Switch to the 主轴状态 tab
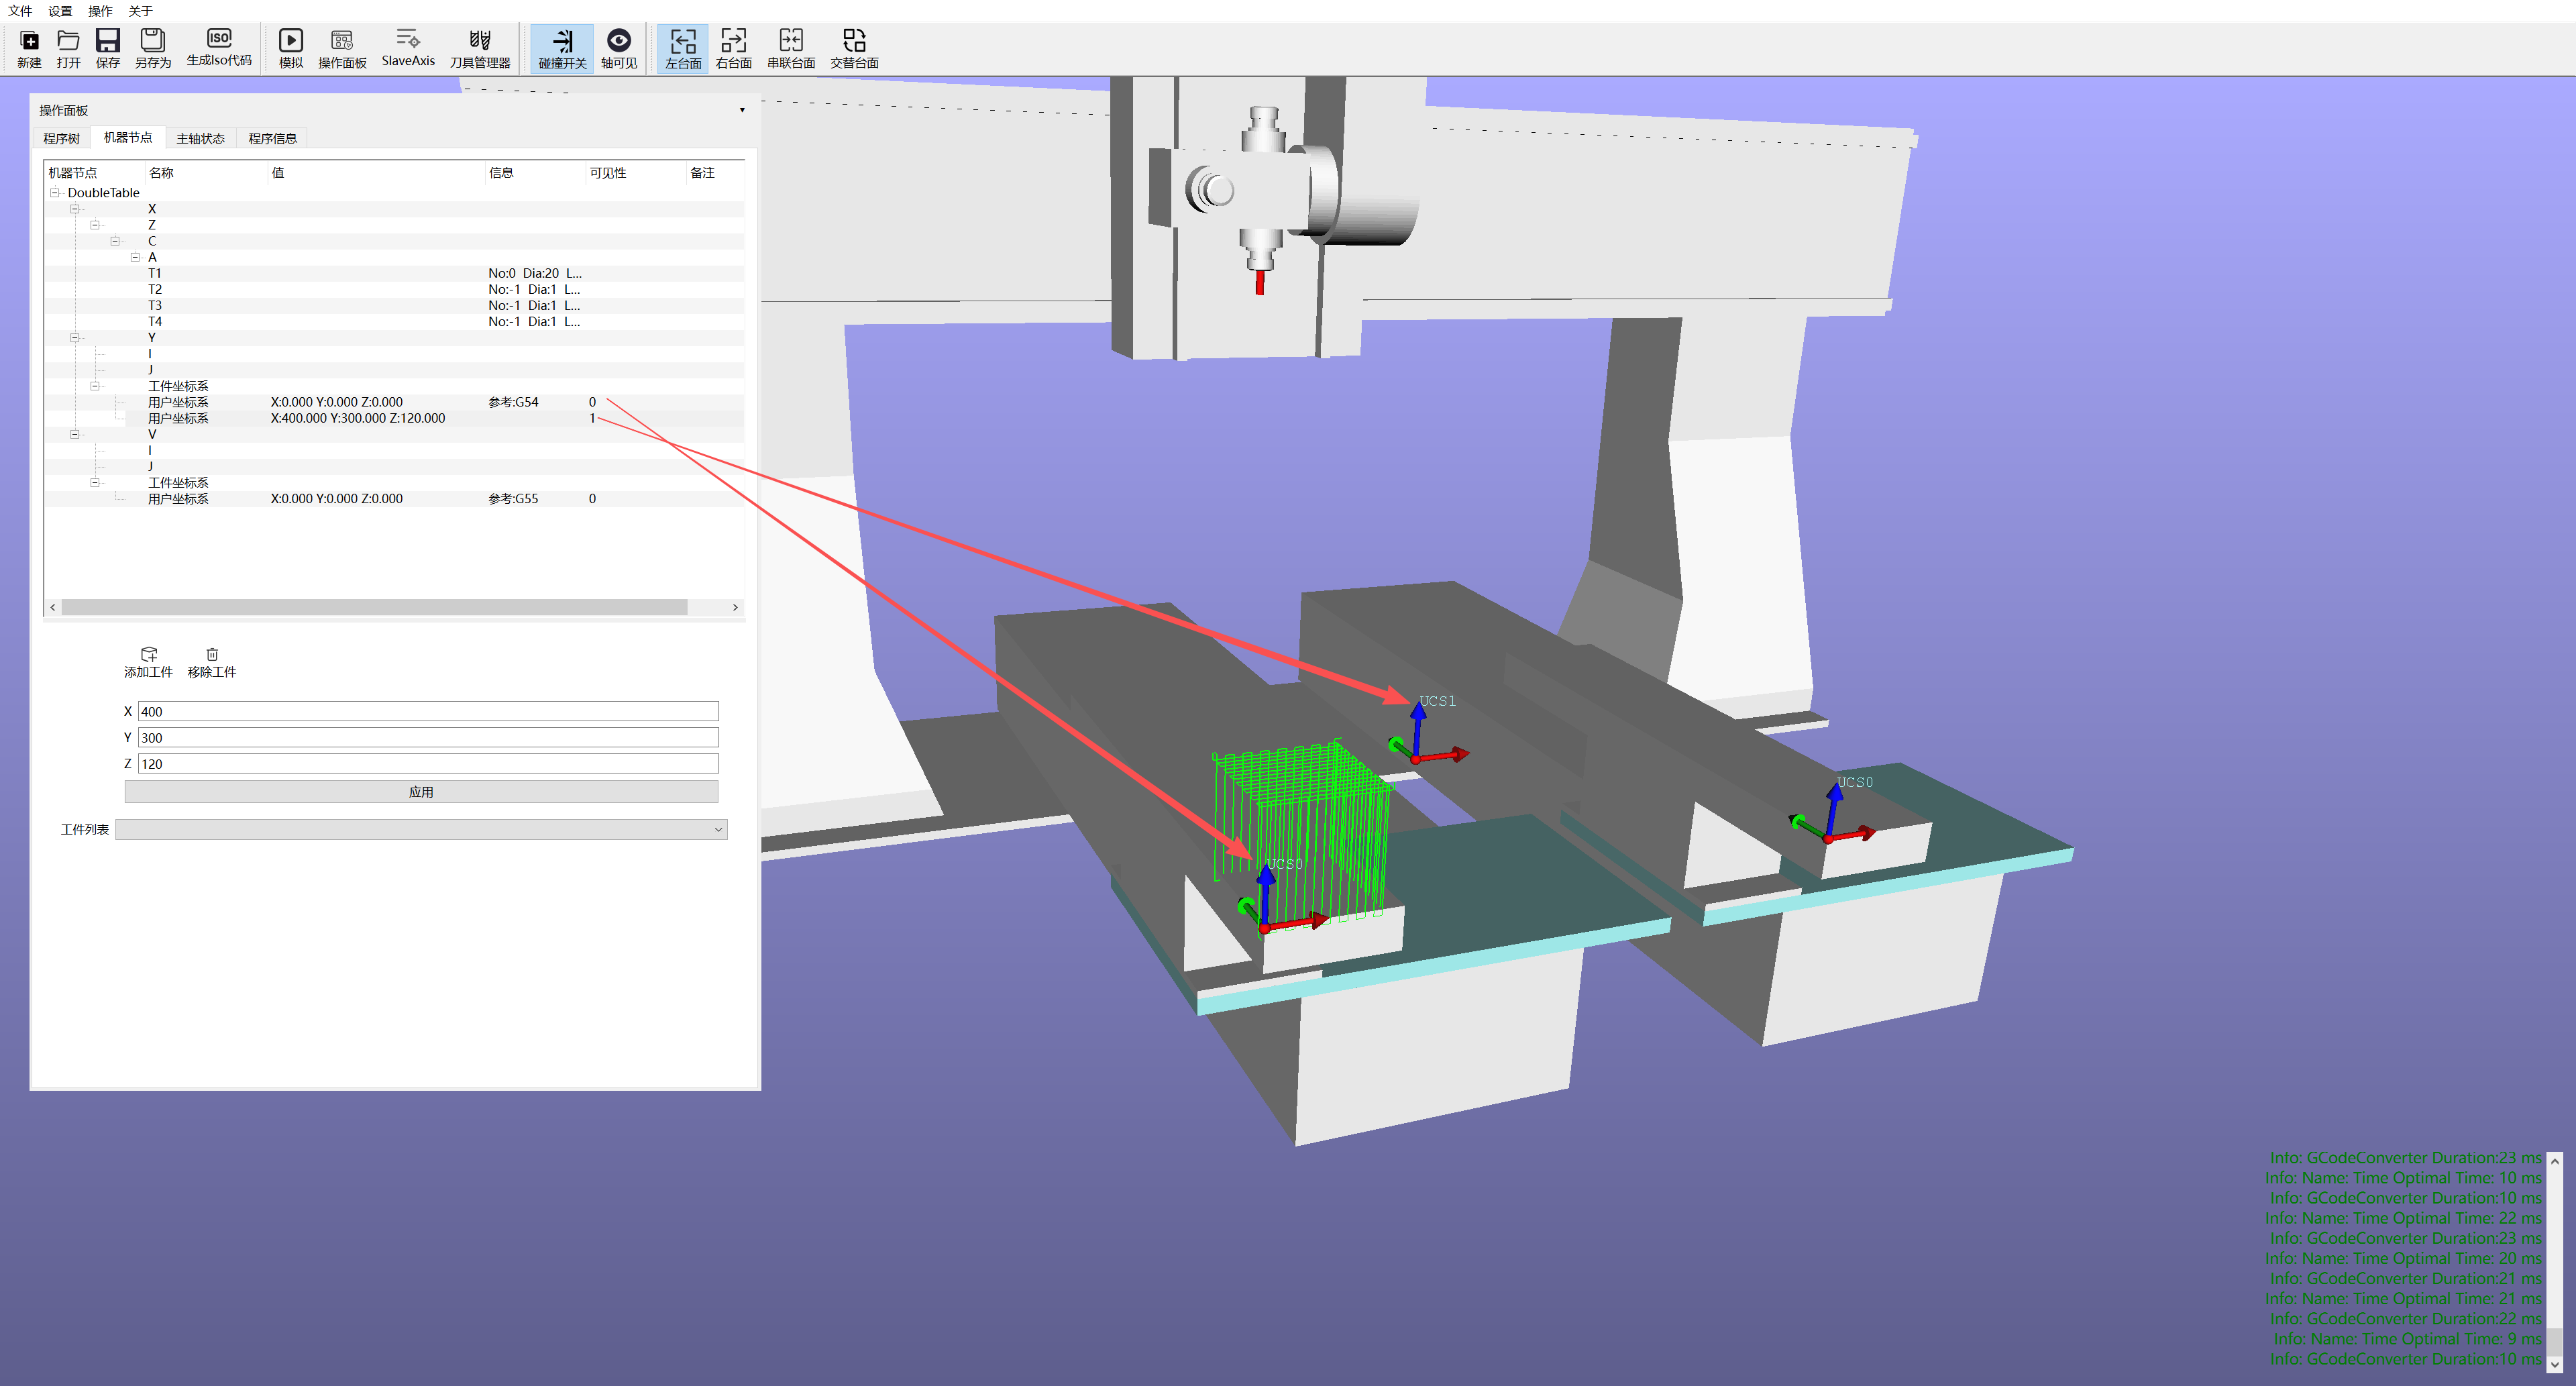 point(200,138)
